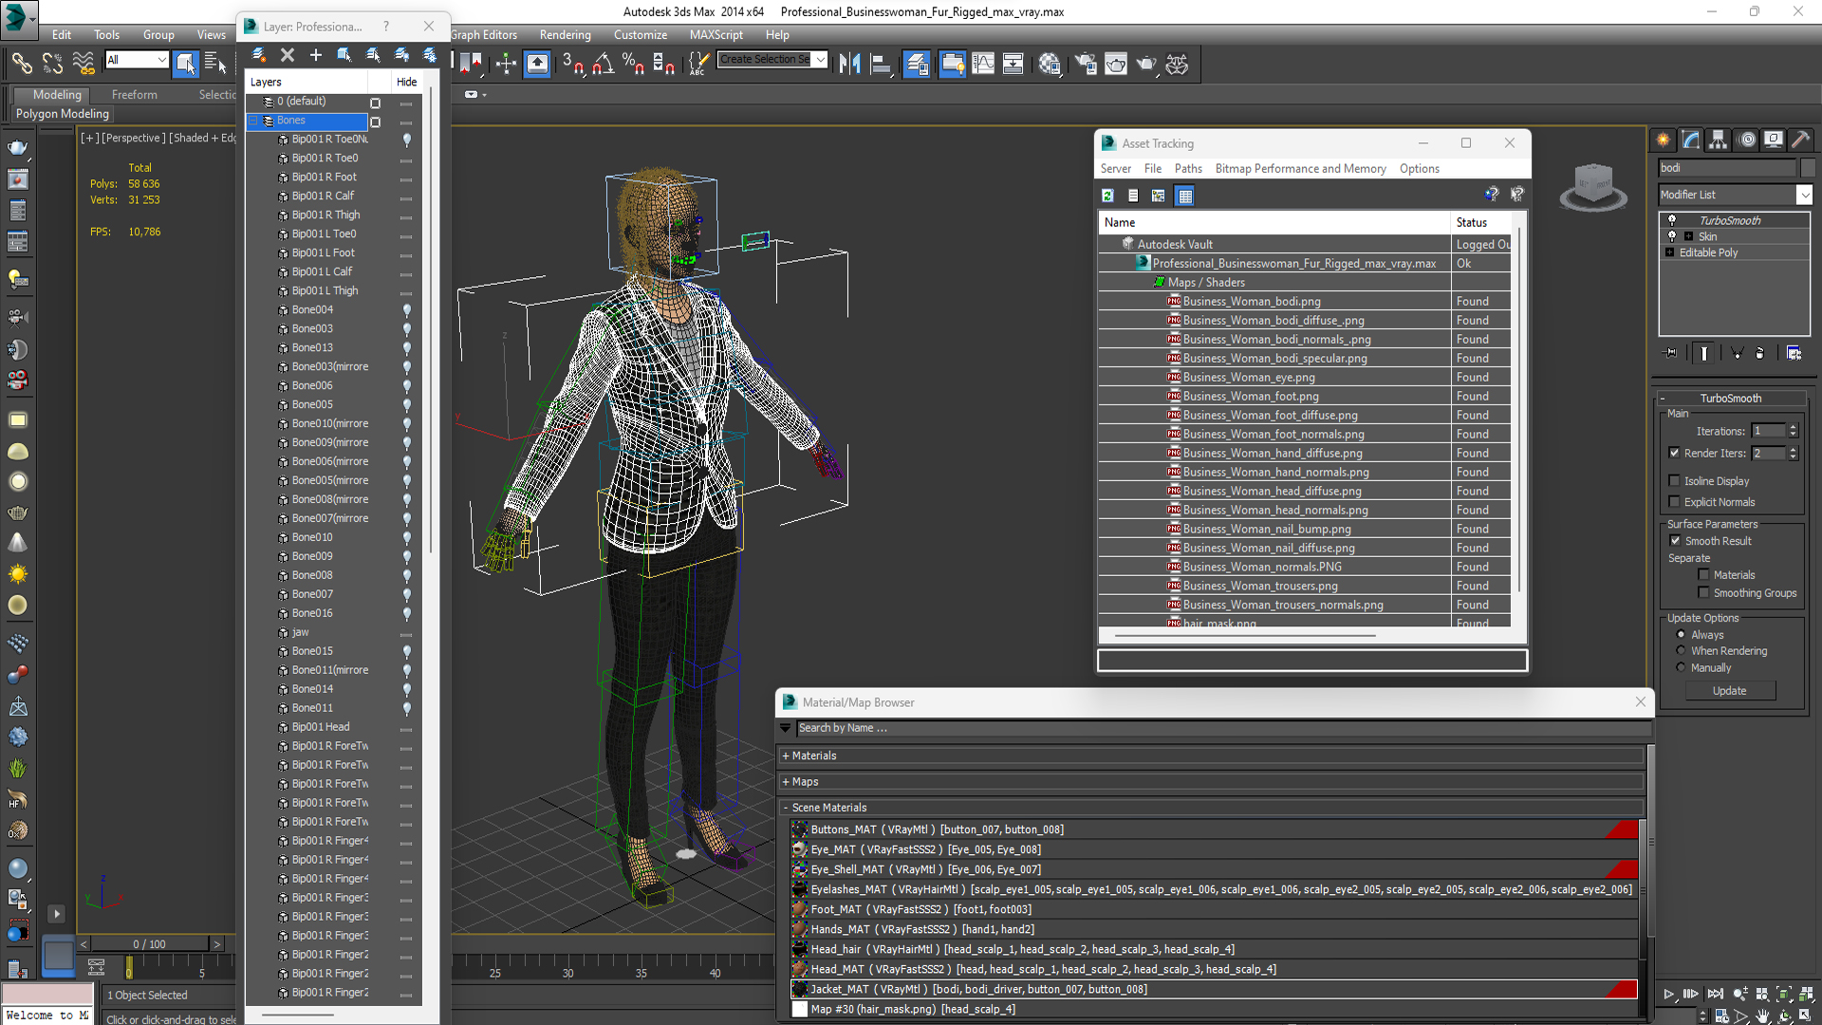Toggle Skin modifier lightbulb
1822x1025 pixels.
pyautogui.click(x=1672, y=236)
